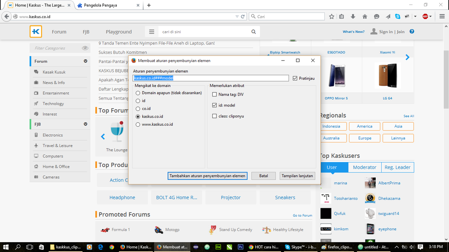Uncheck the id: model checkbox

click(x=215, y=105)
